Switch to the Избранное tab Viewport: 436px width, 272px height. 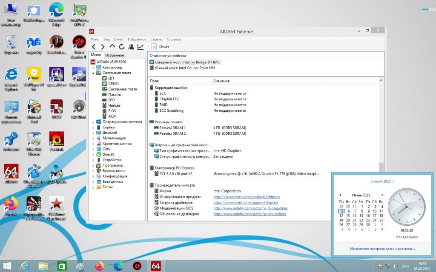pos(115,55)
